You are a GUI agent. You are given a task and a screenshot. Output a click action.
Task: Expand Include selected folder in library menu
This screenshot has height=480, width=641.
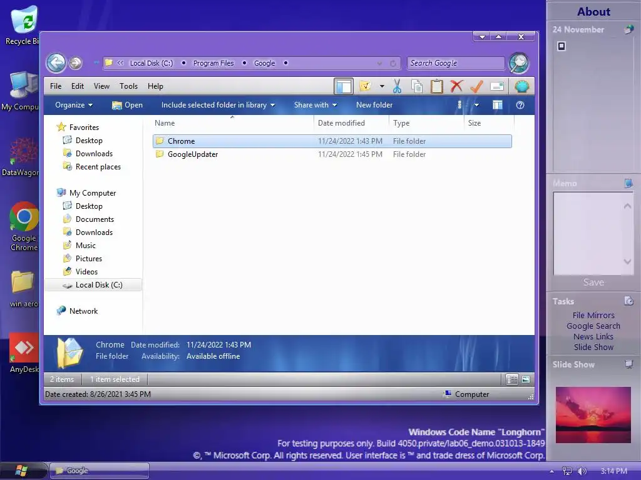pos(218,105)
